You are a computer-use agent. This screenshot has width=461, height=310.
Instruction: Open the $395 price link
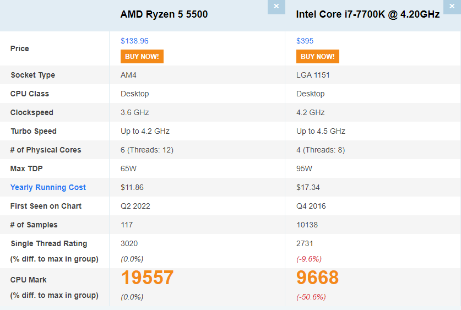click(x=305, y=41)
